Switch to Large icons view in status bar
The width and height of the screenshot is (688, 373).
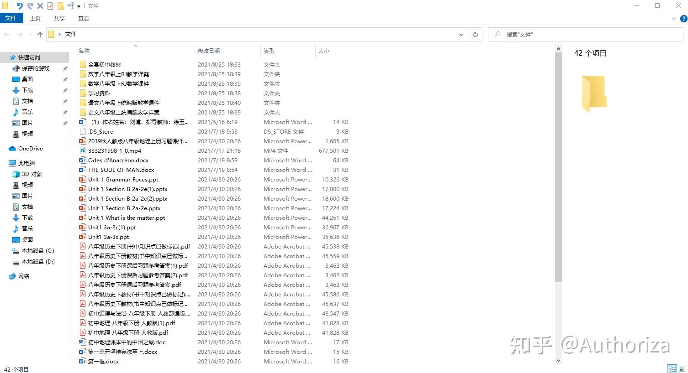pos(683,369)
